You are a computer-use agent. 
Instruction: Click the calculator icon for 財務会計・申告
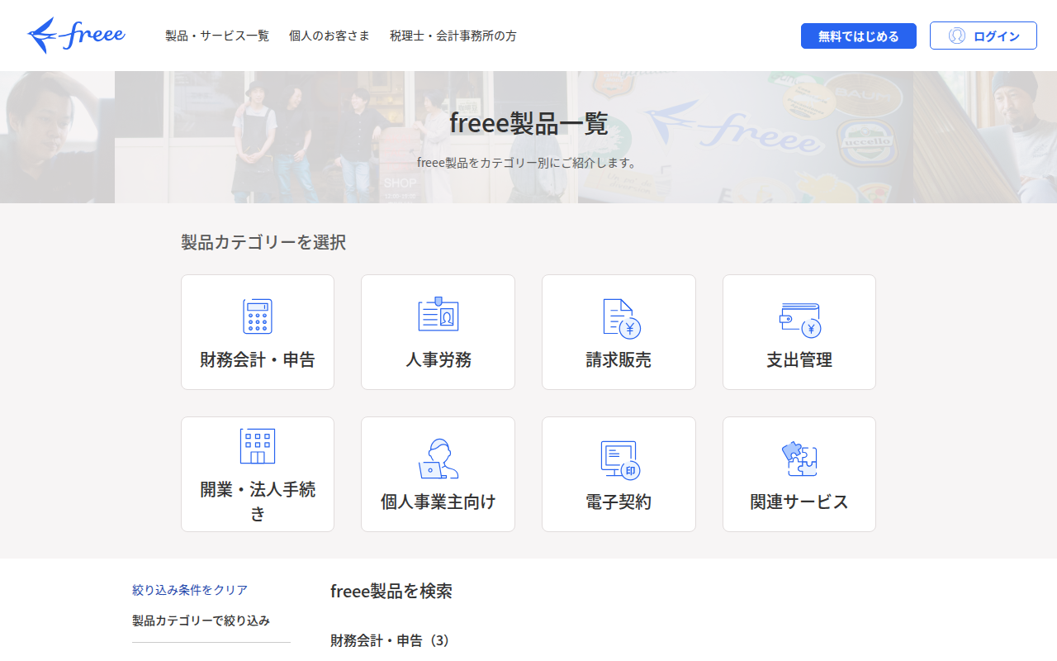258,316
